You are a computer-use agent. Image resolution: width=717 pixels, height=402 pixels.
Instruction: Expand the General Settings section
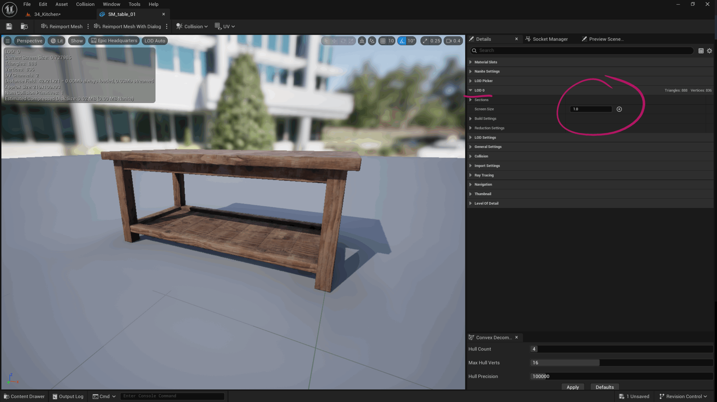point(471,147)
